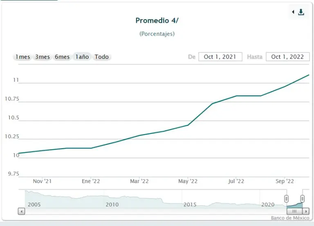Screen dimensions: 314x226
Task: Click 2010 area in navigator timeline
Action: pos(112,204)
